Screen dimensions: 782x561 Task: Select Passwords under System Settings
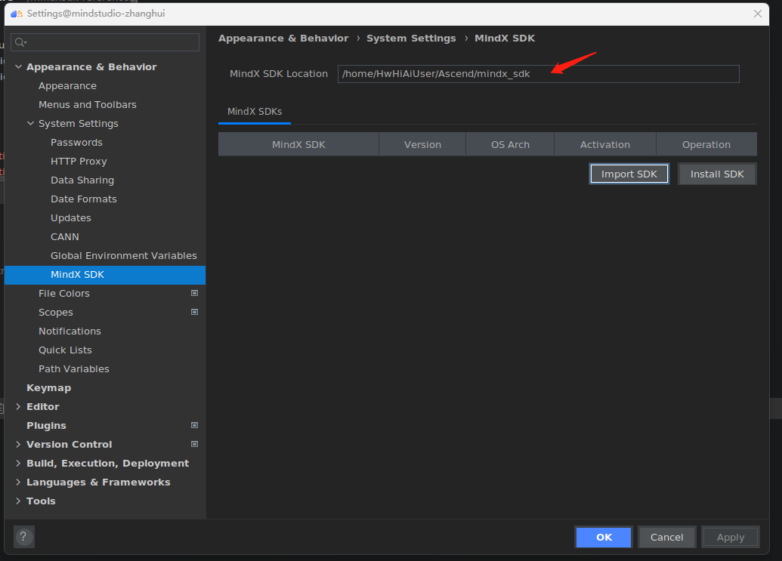[x=76, y=143]
